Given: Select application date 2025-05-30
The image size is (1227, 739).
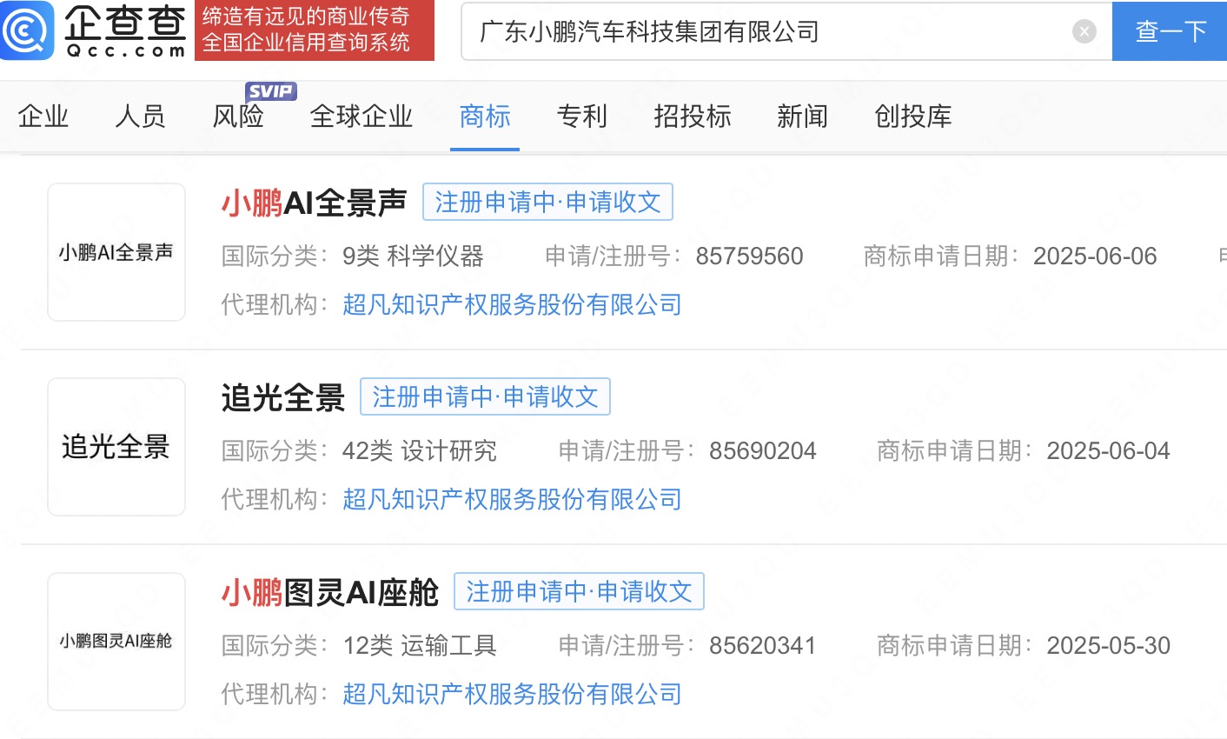Looking at the screenshot, I should tap(1109, 646).
